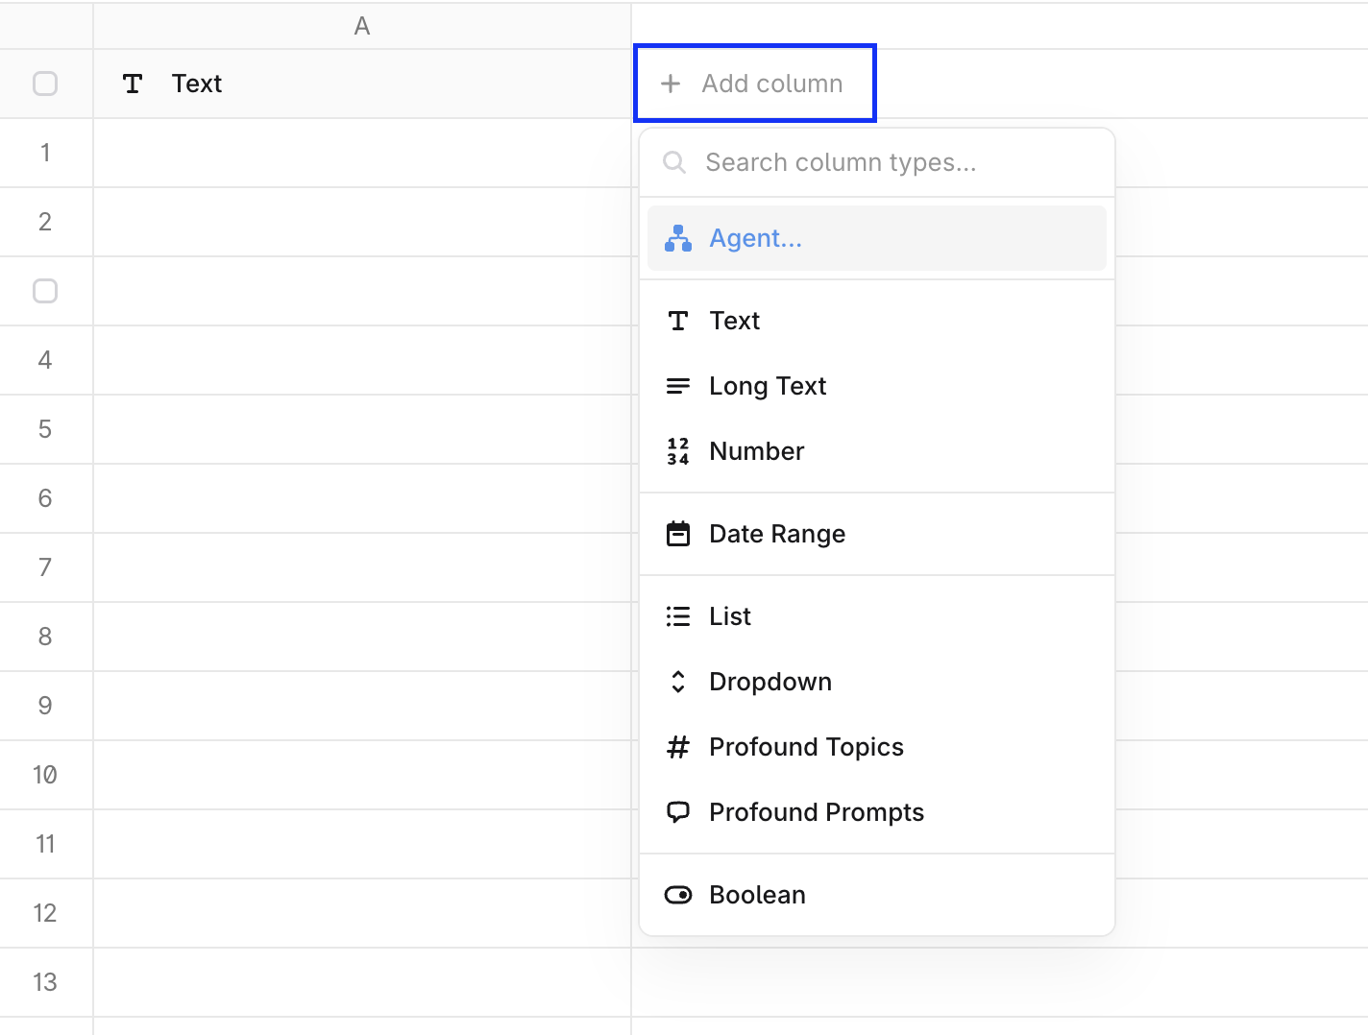Click the Text cell in row 5

click(362, 429)
